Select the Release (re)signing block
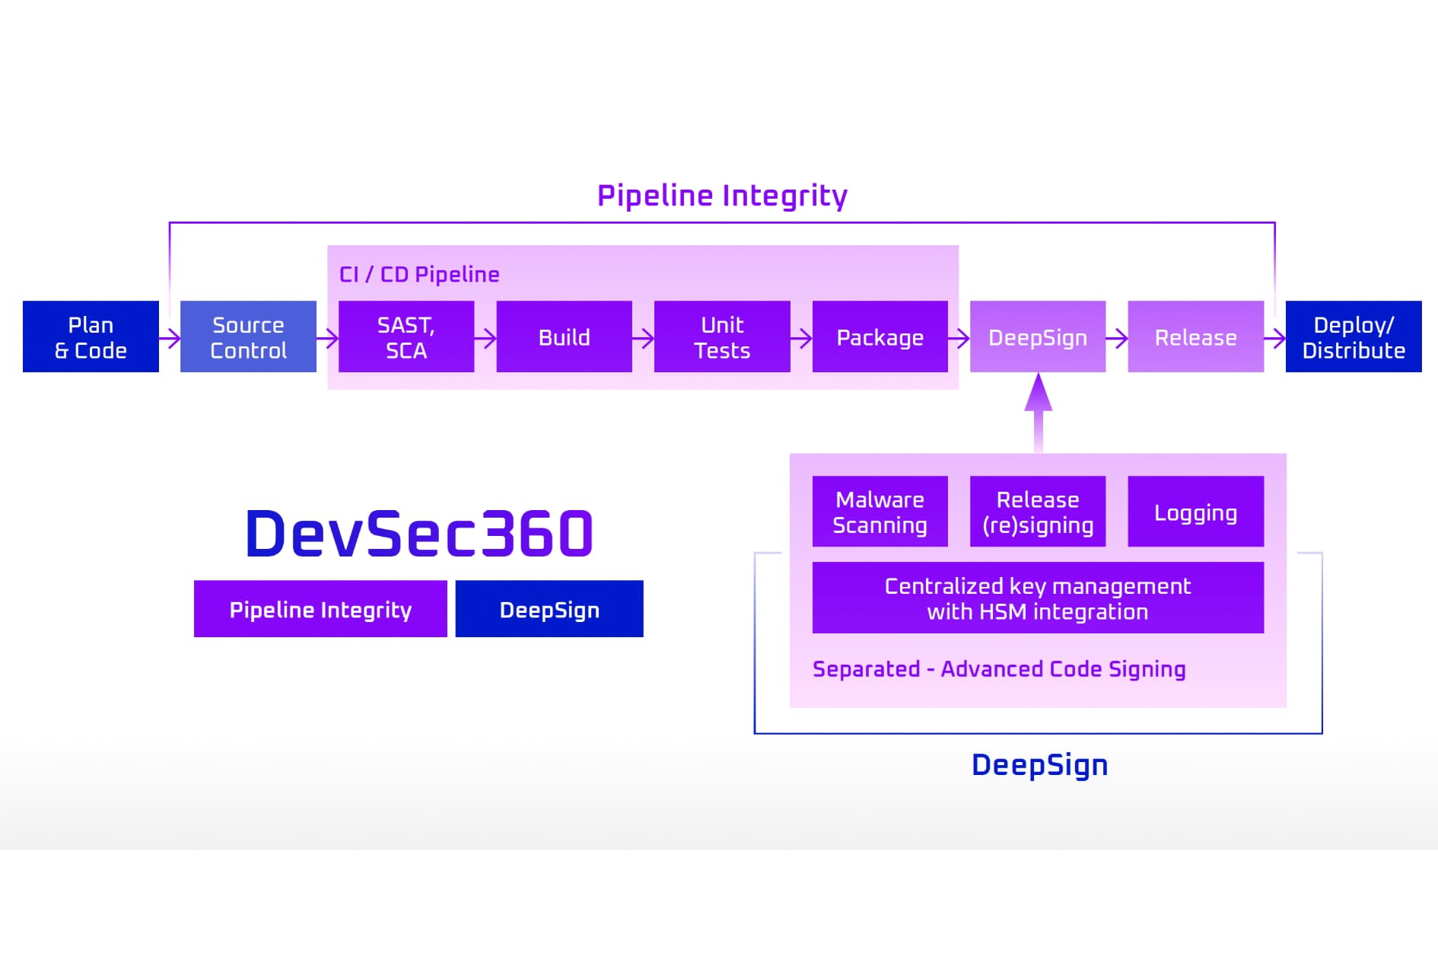 [x=1037, y=512]
